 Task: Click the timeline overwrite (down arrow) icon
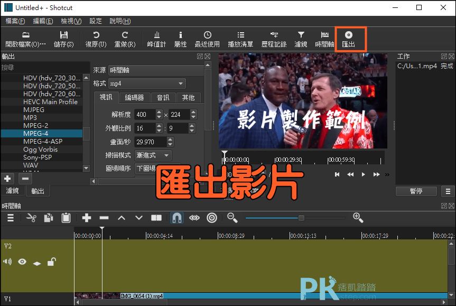point(139,218)
